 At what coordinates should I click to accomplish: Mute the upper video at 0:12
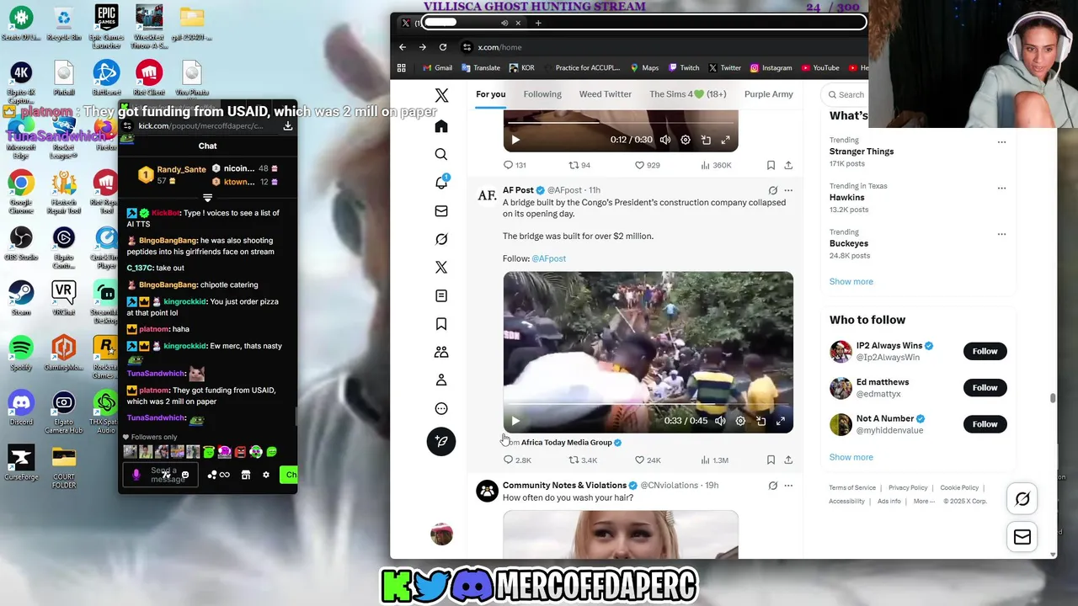[x=665, y=140]
